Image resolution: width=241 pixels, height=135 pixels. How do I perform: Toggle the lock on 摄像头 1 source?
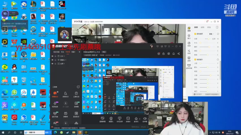55,60
